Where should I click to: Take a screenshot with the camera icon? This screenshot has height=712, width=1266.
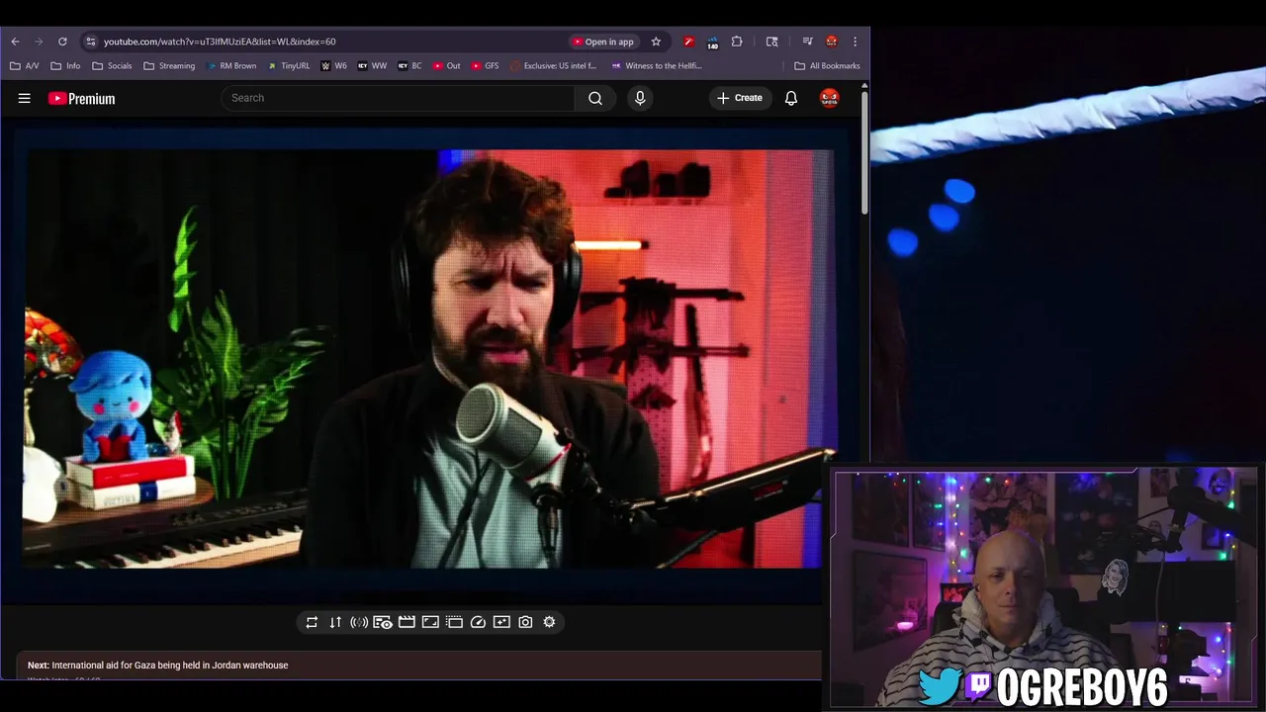click(525, 622)
